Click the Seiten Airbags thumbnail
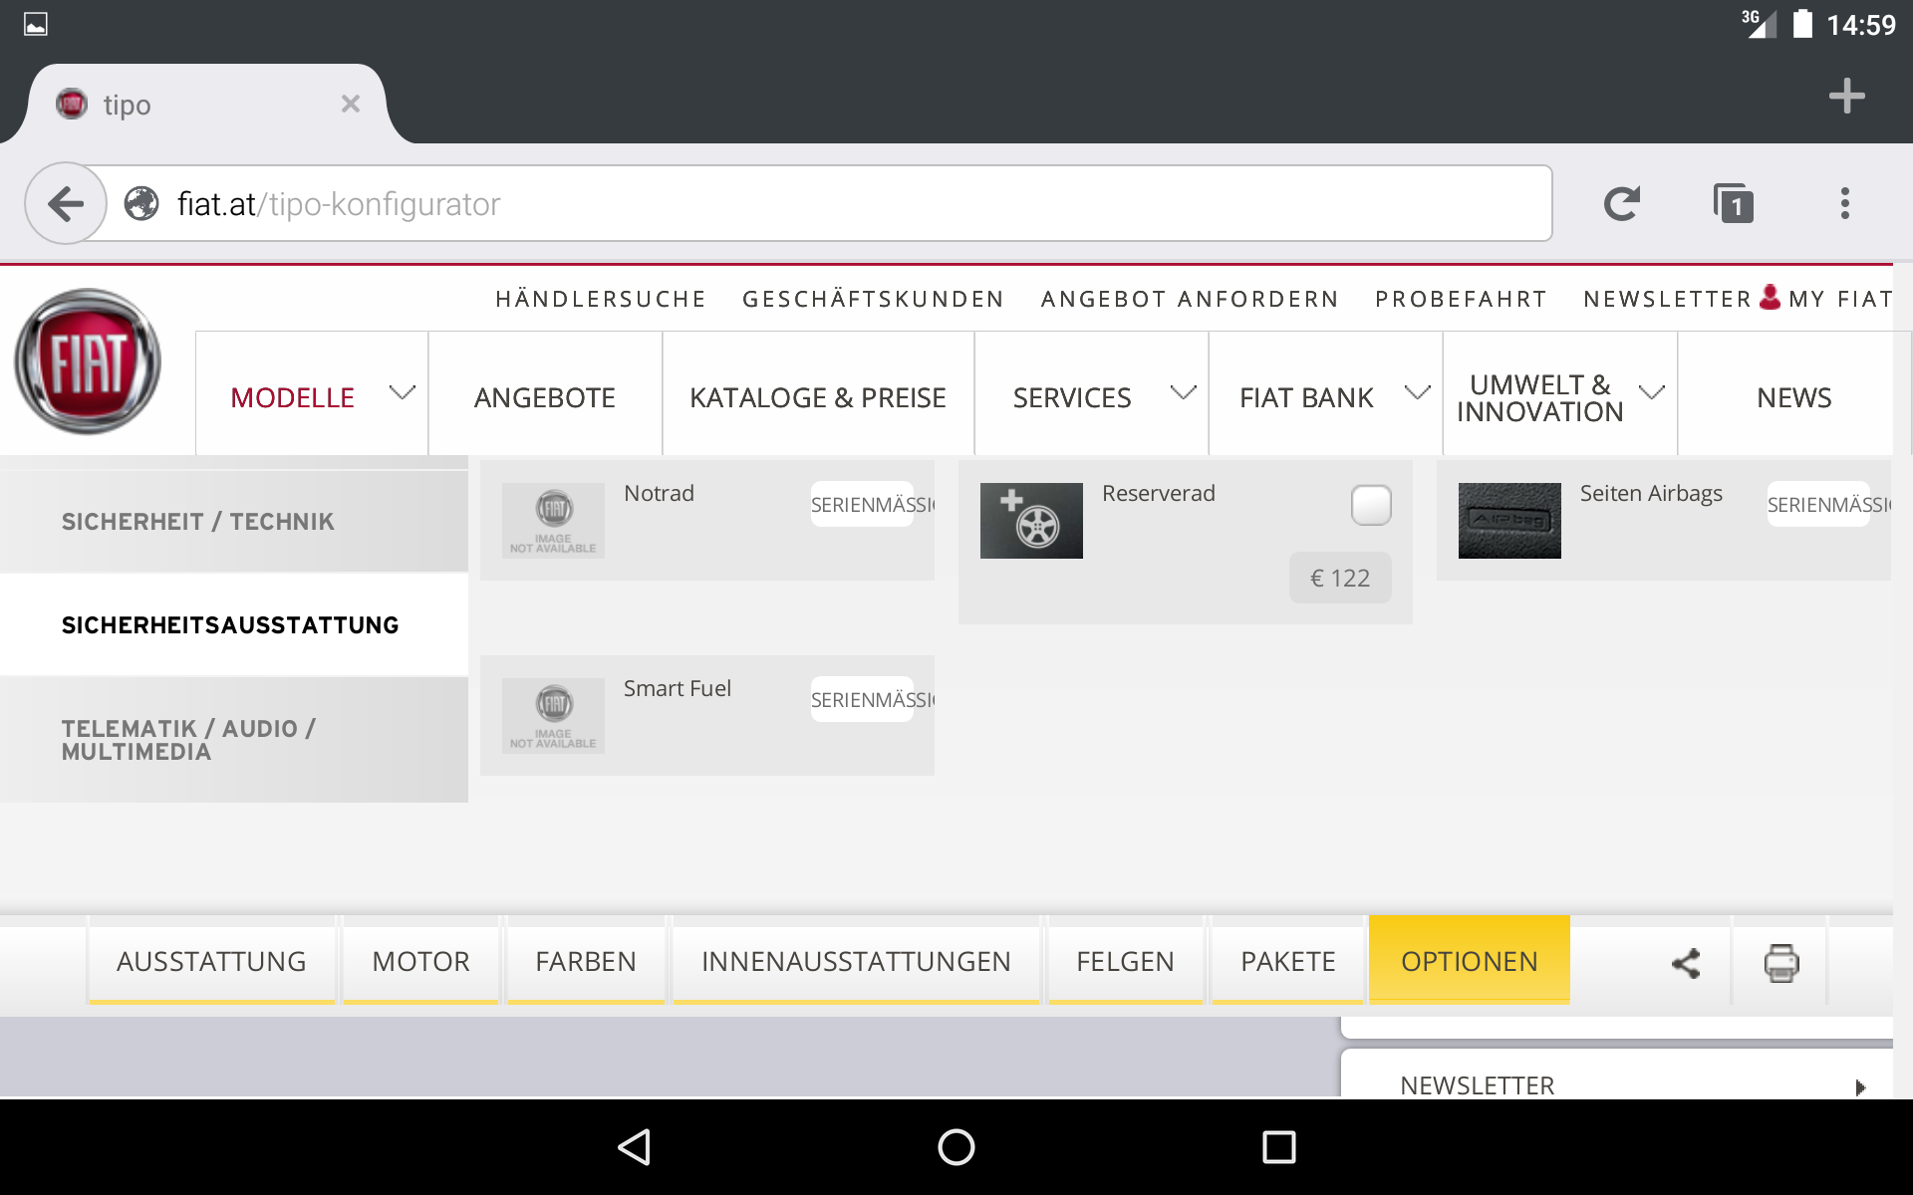Screen dimensions: 1913x1195 coord(1509,521)
